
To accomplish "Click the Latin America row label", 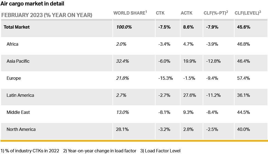I will pyautogui.click(x=20, y=95).
